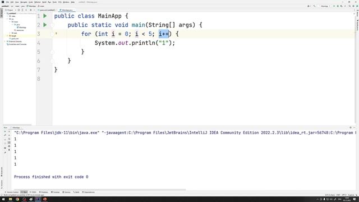The width and height of the screenshot is (359, 202).
Task: Locate opened file in Project panel
Action: [19, 10]
